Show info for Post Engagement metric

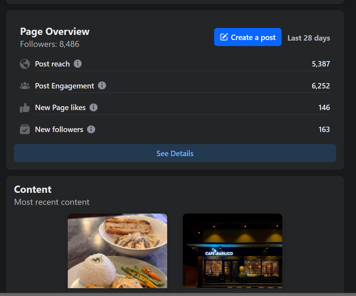pyautogui.click(x=102, y=86)
